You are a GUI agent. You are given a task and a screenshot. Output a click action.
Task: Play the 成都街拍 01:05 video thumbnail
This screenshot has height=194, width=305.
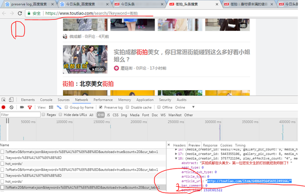click(x=85, y=59)
